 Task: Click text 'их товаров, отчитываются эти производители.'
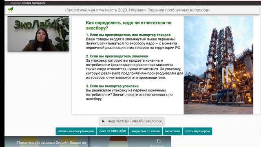[126, 78]
